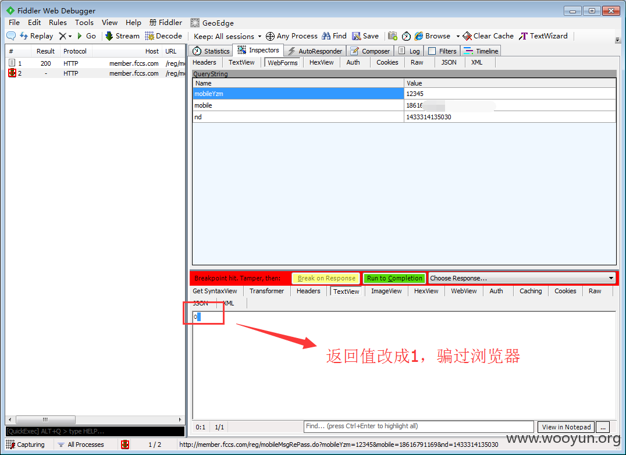Toggle Stream mode in toolbar

122,36
